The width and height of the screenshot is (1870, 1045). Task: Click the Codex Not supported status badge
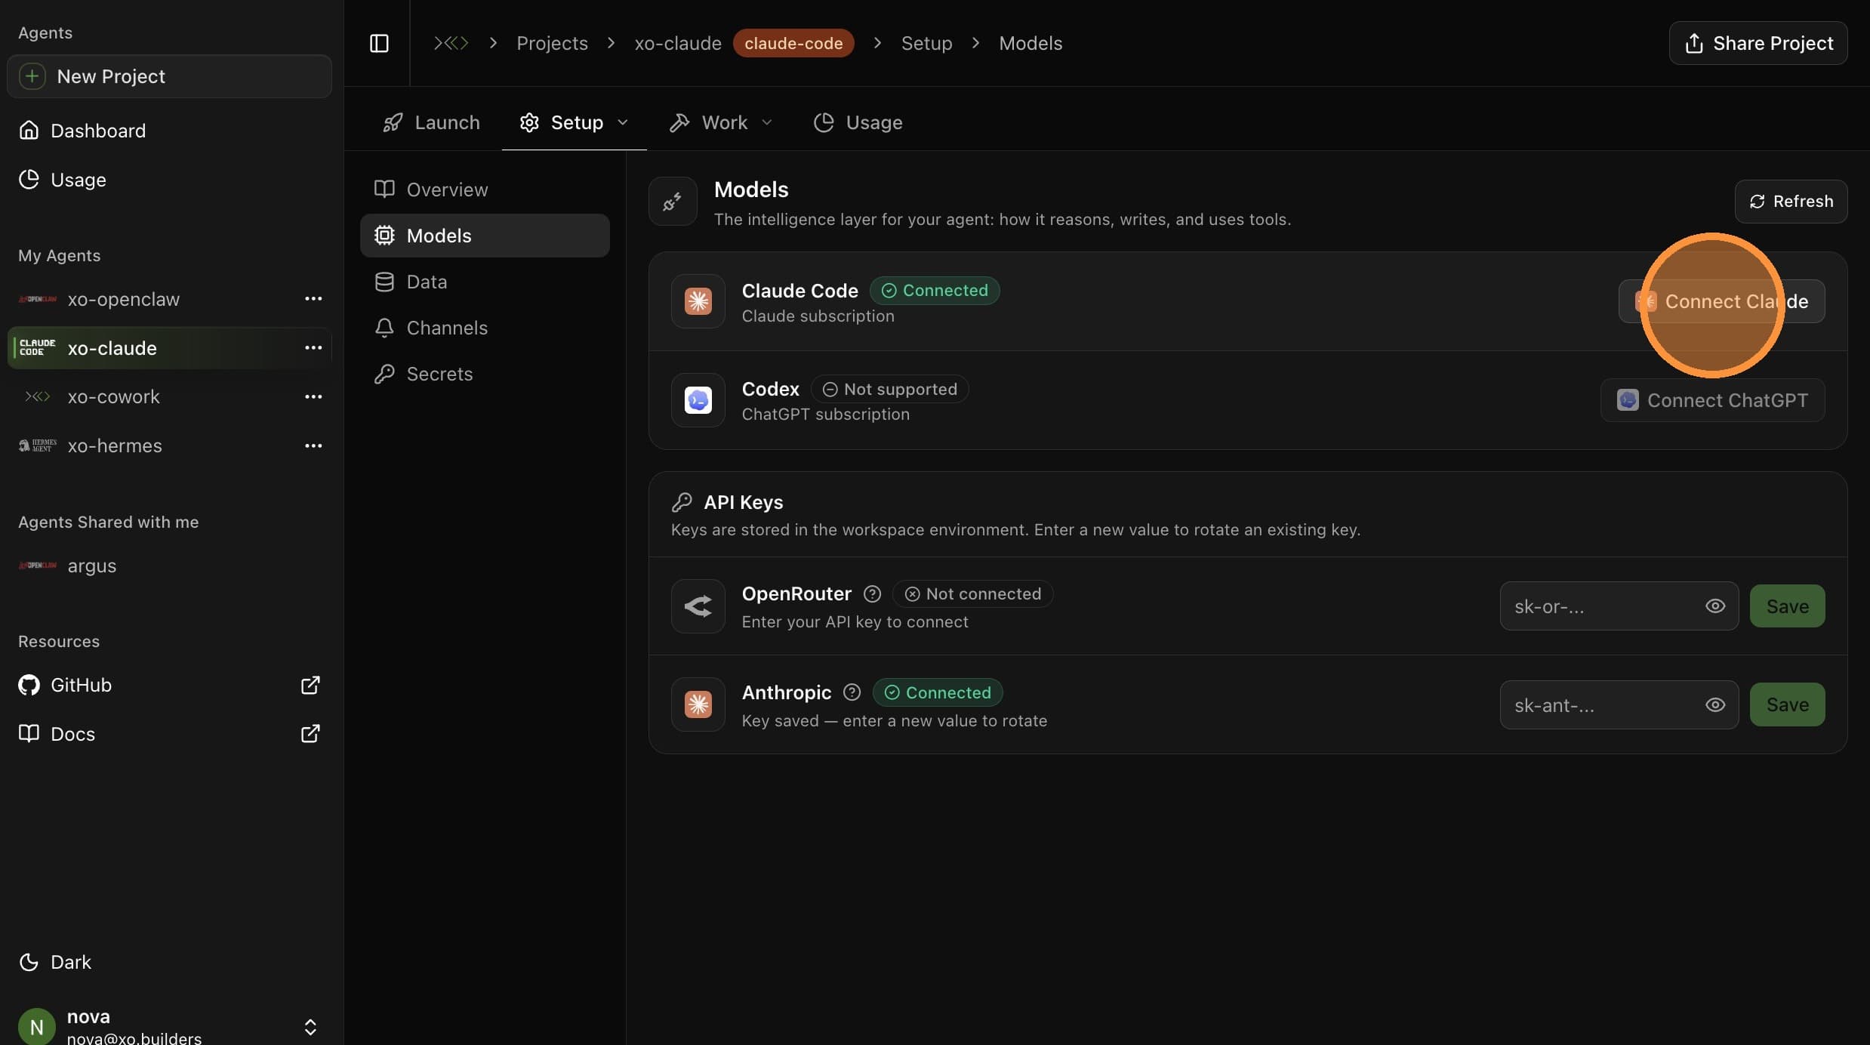tap(889, 389)
